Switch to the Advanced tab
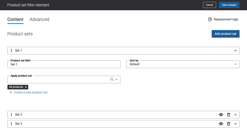Viewport: 247px width, 132px height. point(40,19)
